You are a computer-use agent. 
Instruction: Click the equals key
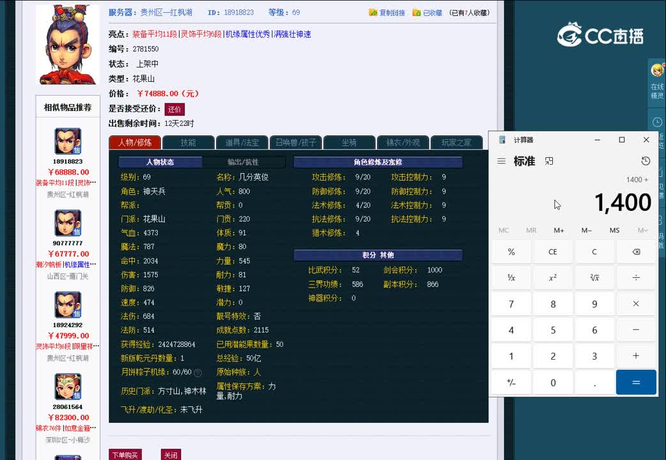636,382
